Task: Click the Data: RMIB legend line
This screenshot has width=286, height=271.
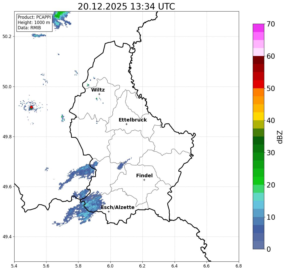Action: 29,28
